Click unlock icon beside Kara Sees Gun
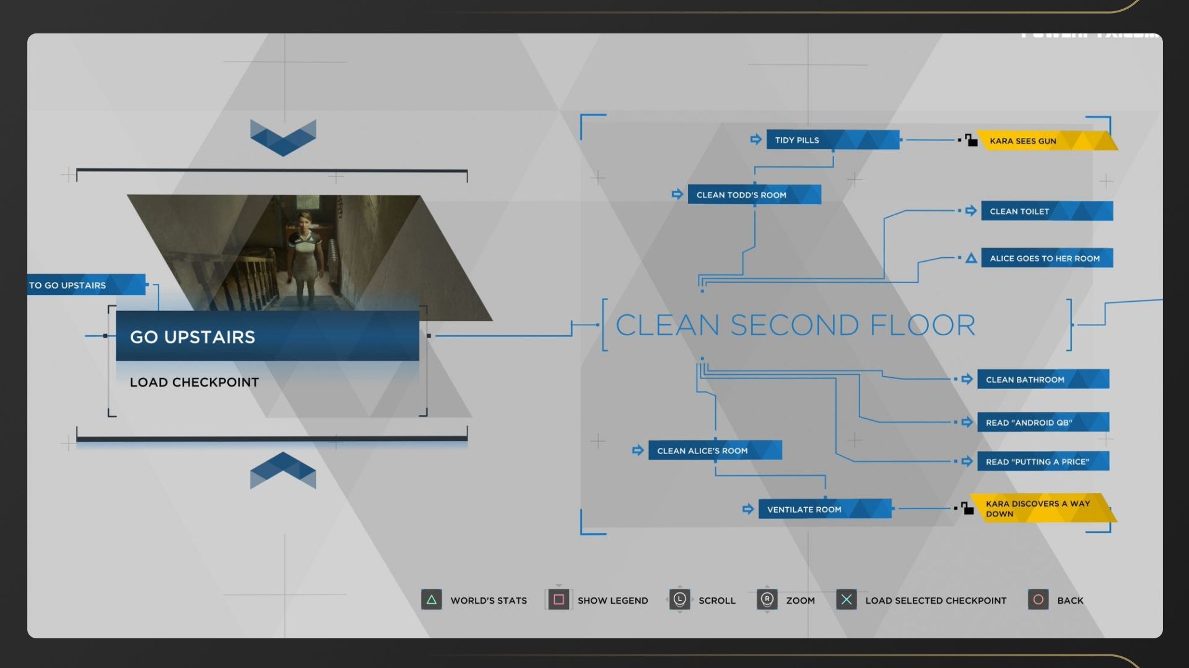1189x668 pixels. tap(970, 140)
